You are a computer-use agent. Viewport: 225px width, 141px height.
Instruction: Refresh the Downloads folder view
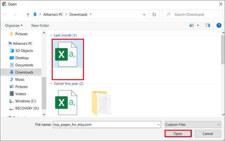[x=154, y=14]
